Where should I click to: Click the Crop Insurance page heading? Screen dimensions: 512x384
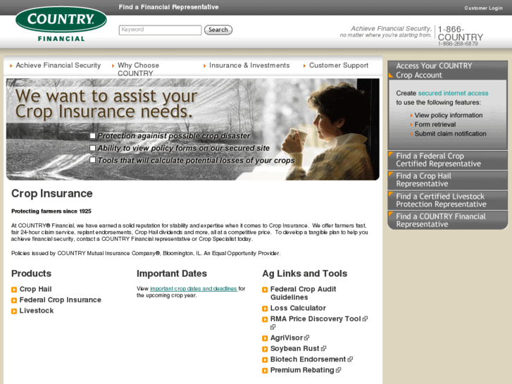point(52,194)
